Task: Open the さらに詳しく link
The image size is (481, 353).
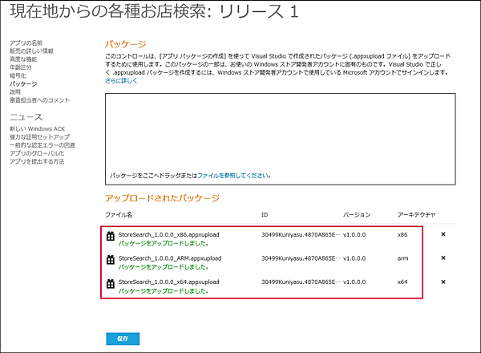Action: (x=121, y=81)
